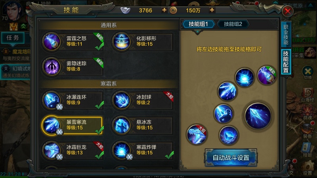Click the dragon 大招 slot in skill wheel
Image resolution: width=317 pixels, height=178 pixels.
point(197,134)
